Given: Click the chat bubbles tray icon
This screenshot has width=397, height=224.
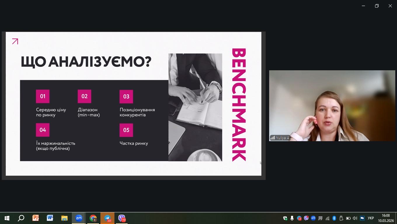Looking at the screenshot, I should [362, 218].
